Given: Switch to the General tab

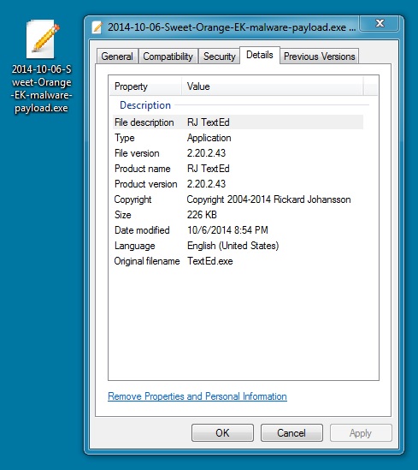Looking at the screenshot, I should click(117, 57).
